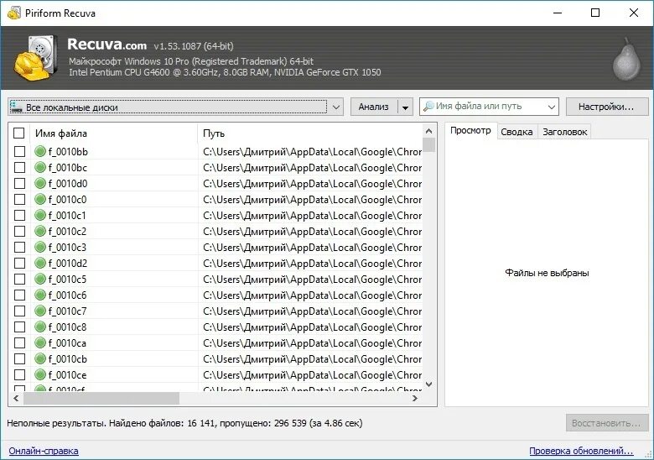Screen dimensions: 654x460
Task: Open the 'Проверка обновлений...' link
Action: coord(581,451)
